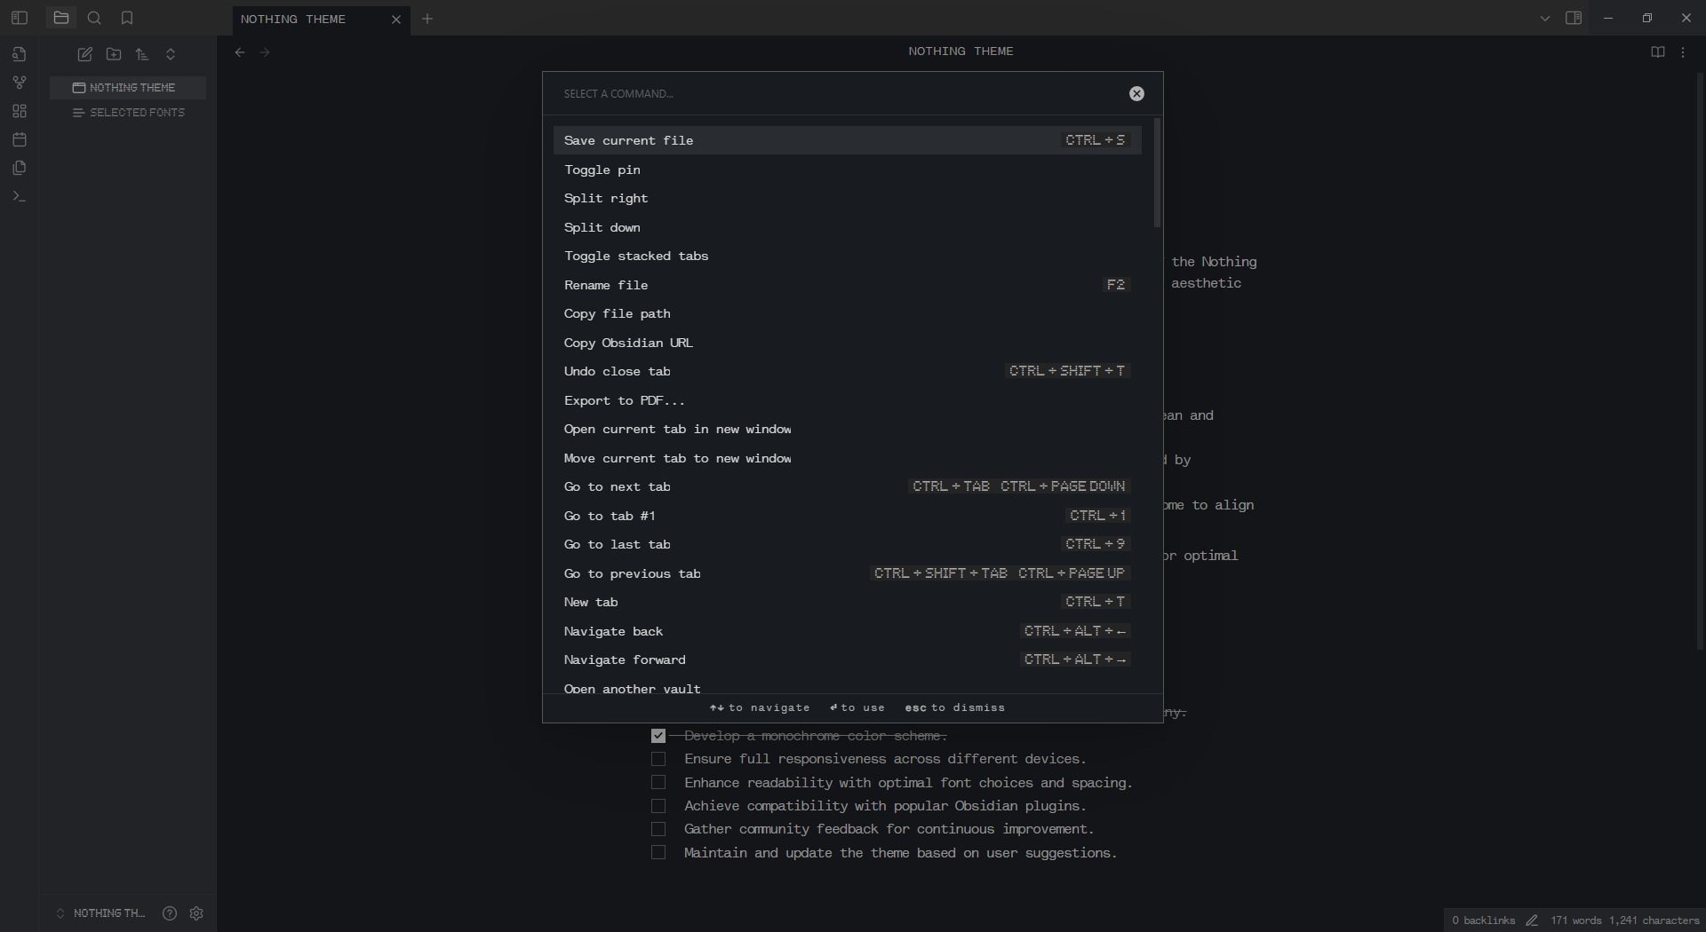
Task: Run 'Undo close tab' command
Action: [848, 371]
